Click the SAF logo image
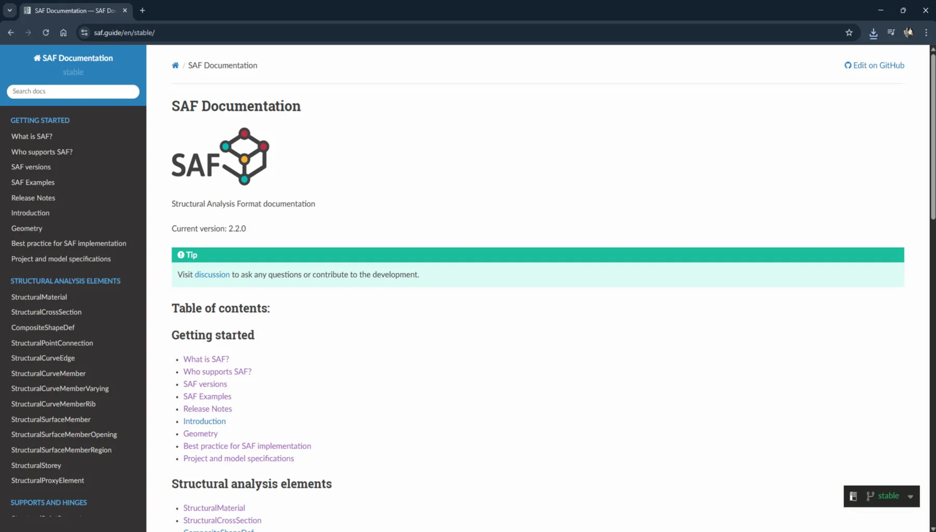 [x=220, y=156]
